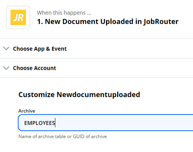
Task: Click the word JobRouter in the step title
Action: 161,22
